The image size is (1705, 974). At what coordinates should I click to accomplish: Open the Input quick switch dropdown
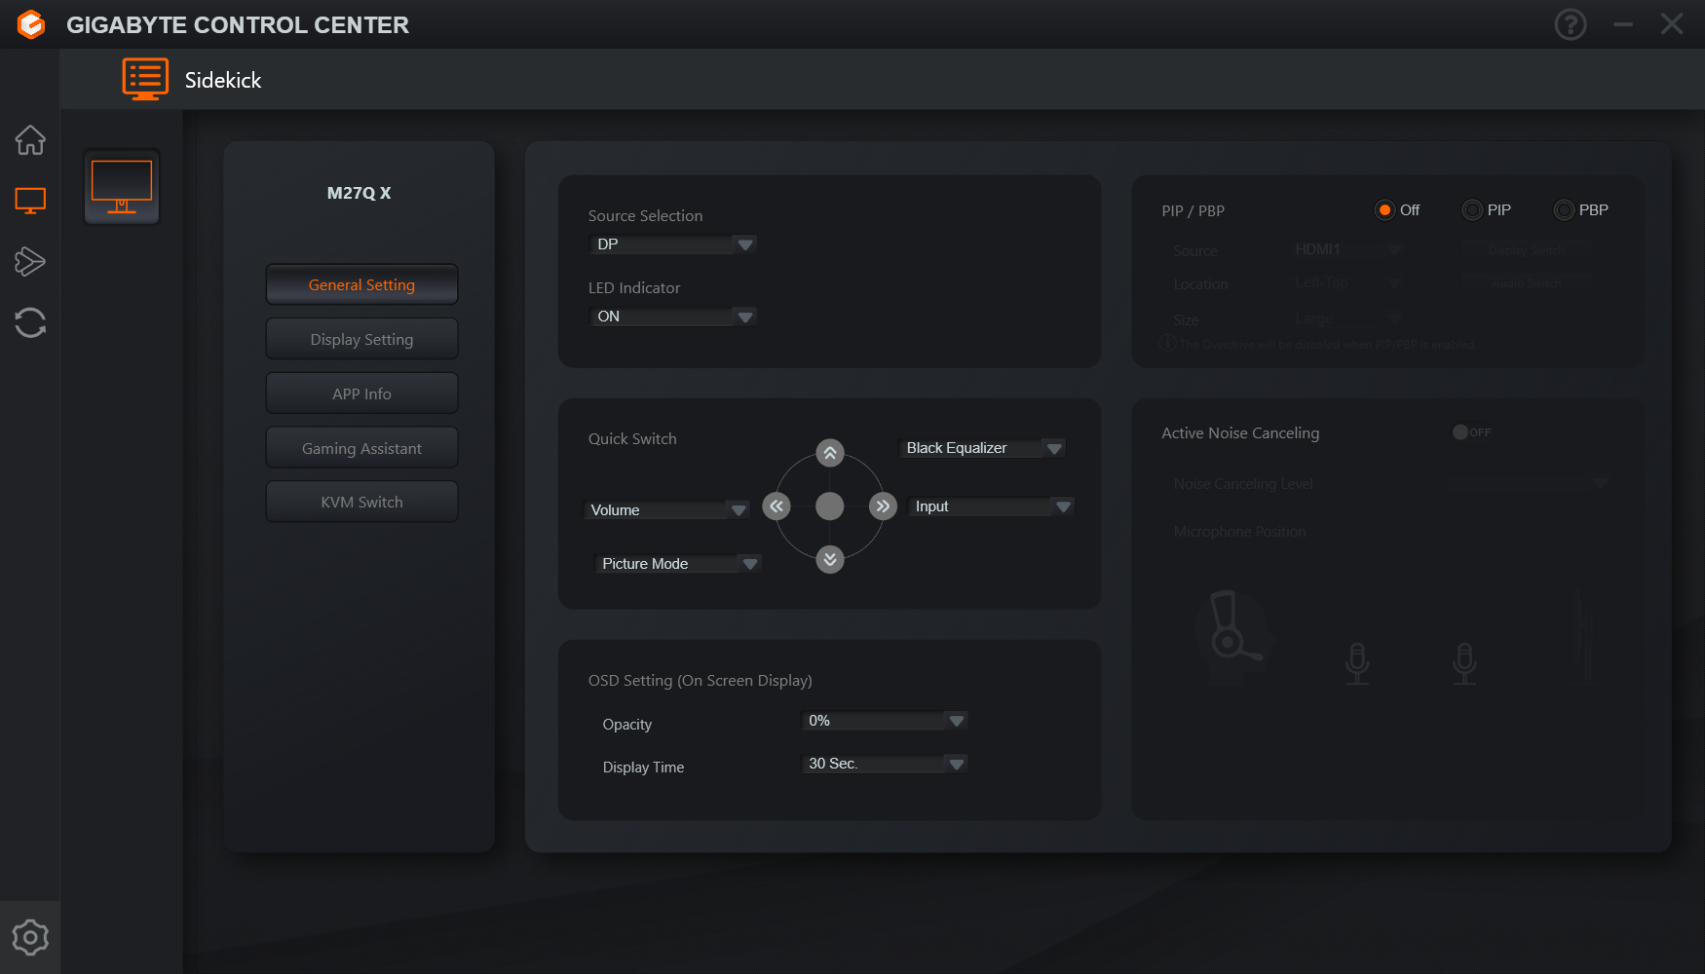point(991,506)
